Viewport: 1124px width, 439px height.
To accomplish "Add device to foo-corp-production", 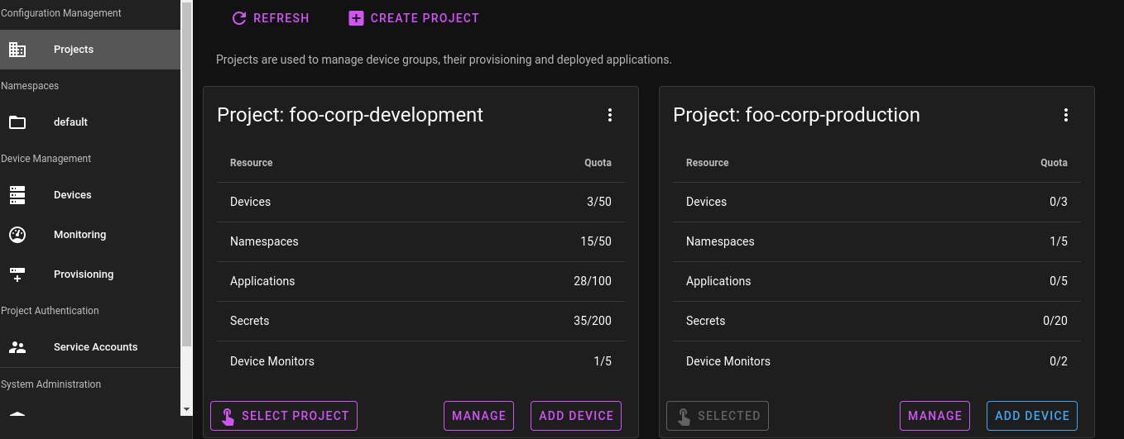I will pos(1031,416).
